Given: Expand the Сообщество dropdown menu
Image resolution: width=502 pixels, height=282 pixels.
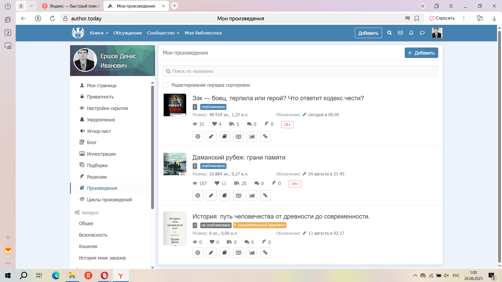Looking at the screenshot, I should click(x=163, y=33).
